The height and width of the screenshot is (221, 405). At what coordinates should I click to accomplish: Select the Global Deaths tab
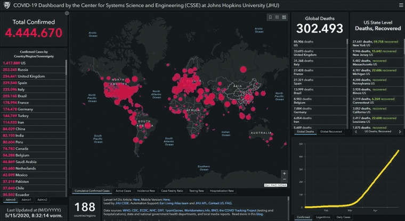[305, 132]
